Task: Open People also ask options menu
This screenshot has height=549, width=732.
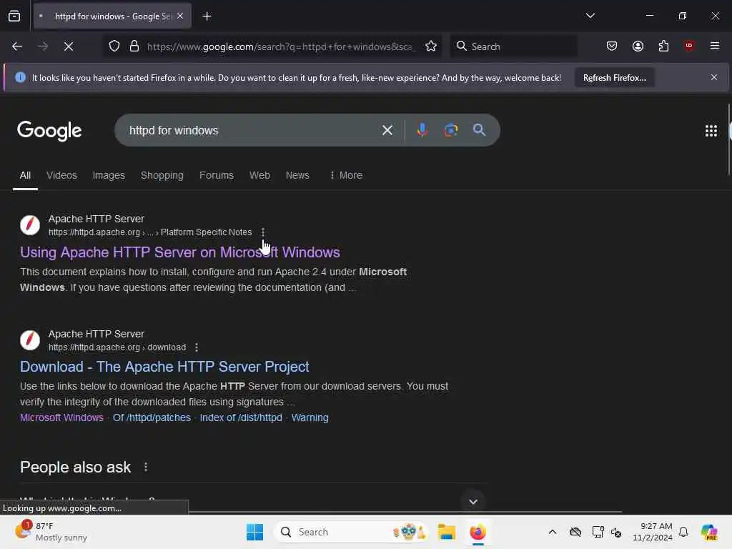Action: click(x=146, y=468)
